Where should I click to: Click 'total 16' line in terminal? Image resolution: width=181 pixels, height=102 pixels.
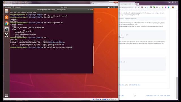(13, 39)
